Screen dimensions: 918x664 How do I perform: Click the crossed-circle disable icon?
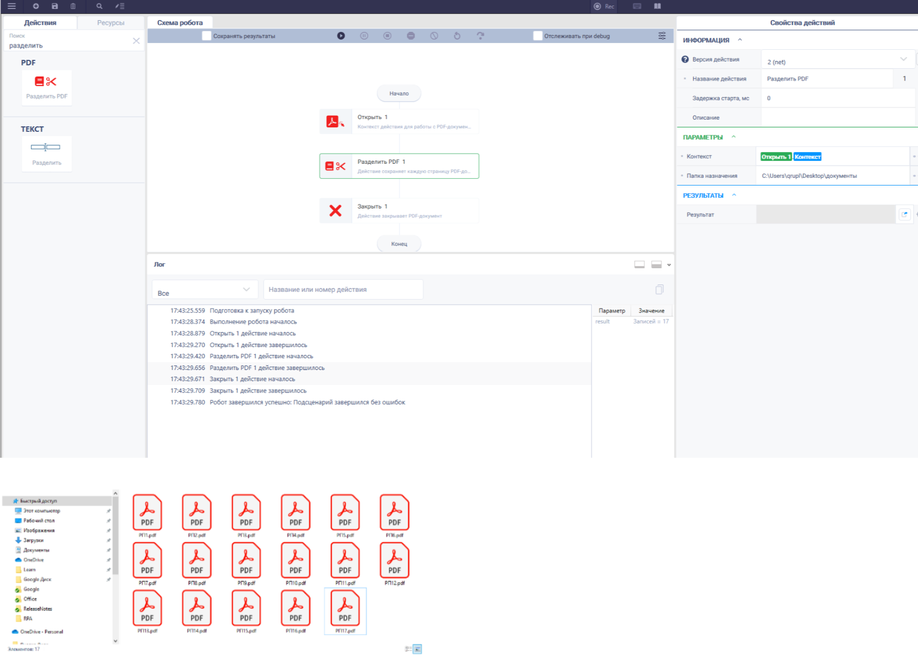coord(434,36)
